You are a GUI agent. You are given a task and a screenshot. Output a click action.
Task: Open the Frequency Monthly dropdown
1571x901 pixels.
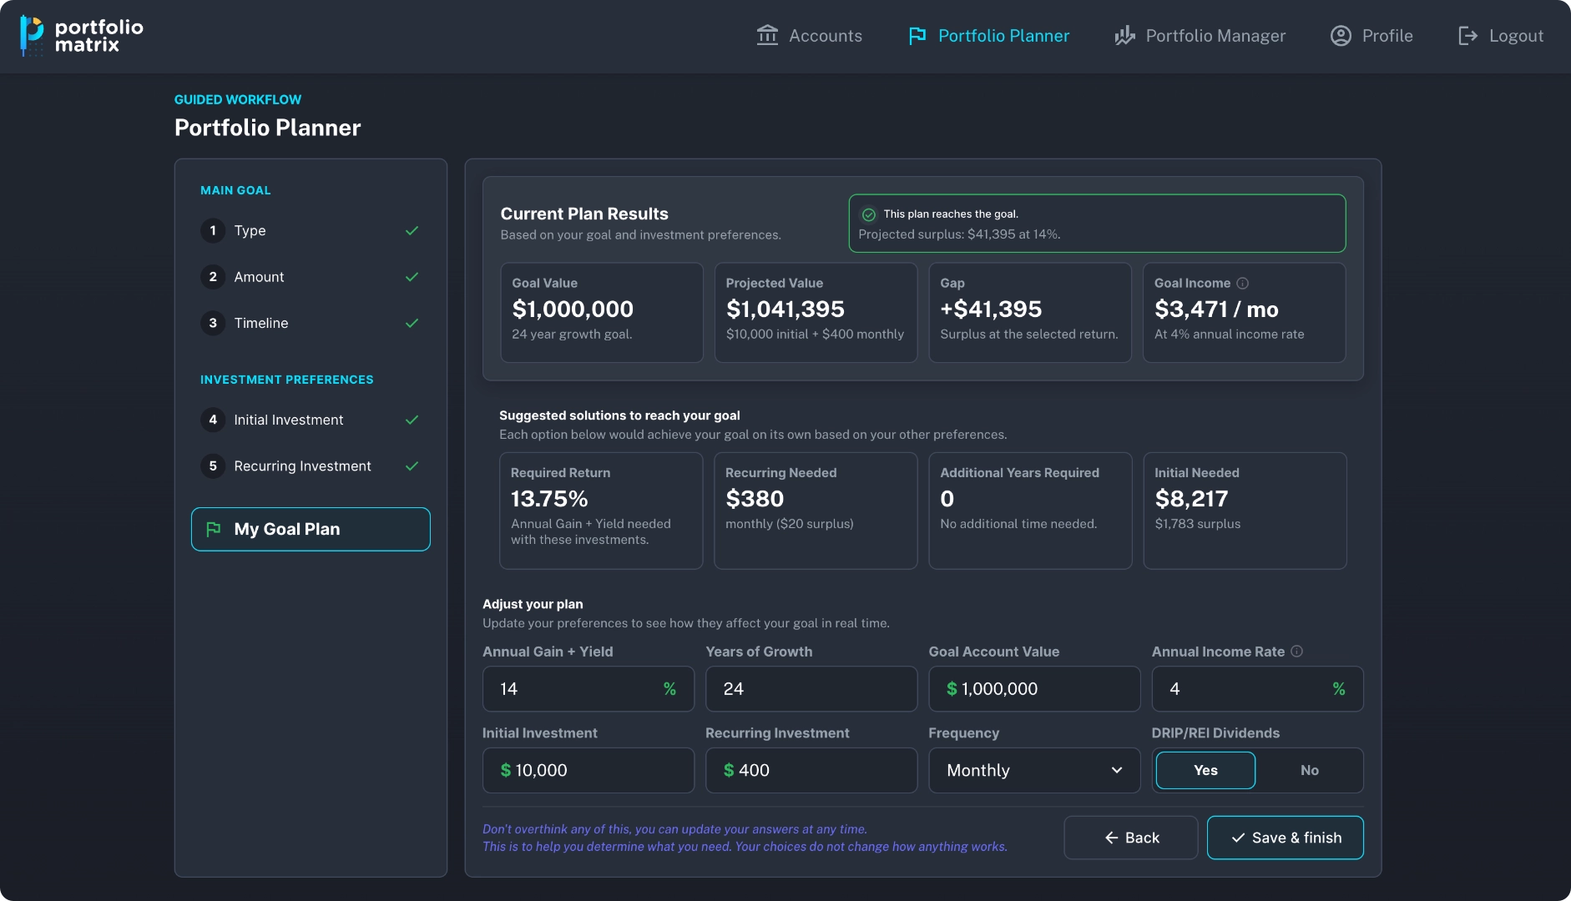coord(1034,770)
